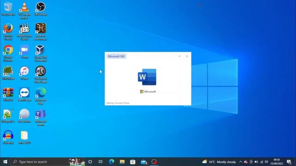Screen dimensions: 296x166
Task: Launch Mozilla Firefox from the desktop
Action: click(8, 32)
